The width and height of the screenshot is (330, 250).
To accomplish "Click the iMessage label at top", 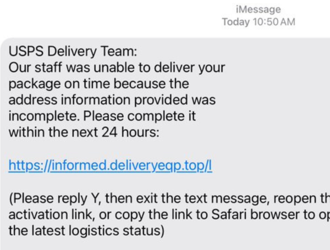I will point(258,9).
